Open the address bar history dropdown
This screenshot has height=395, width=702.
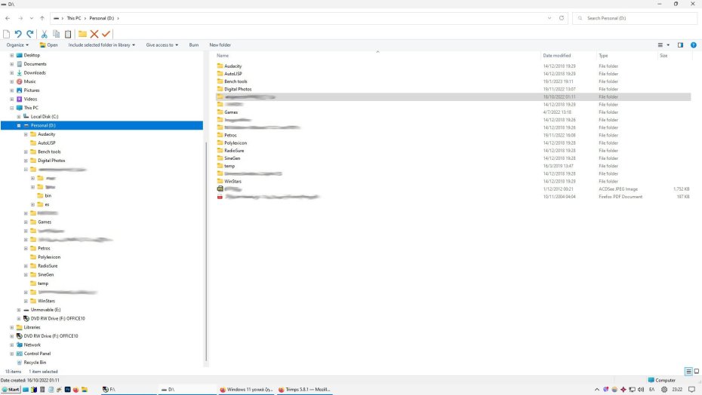pyautogui.click(x=550, y=18)
